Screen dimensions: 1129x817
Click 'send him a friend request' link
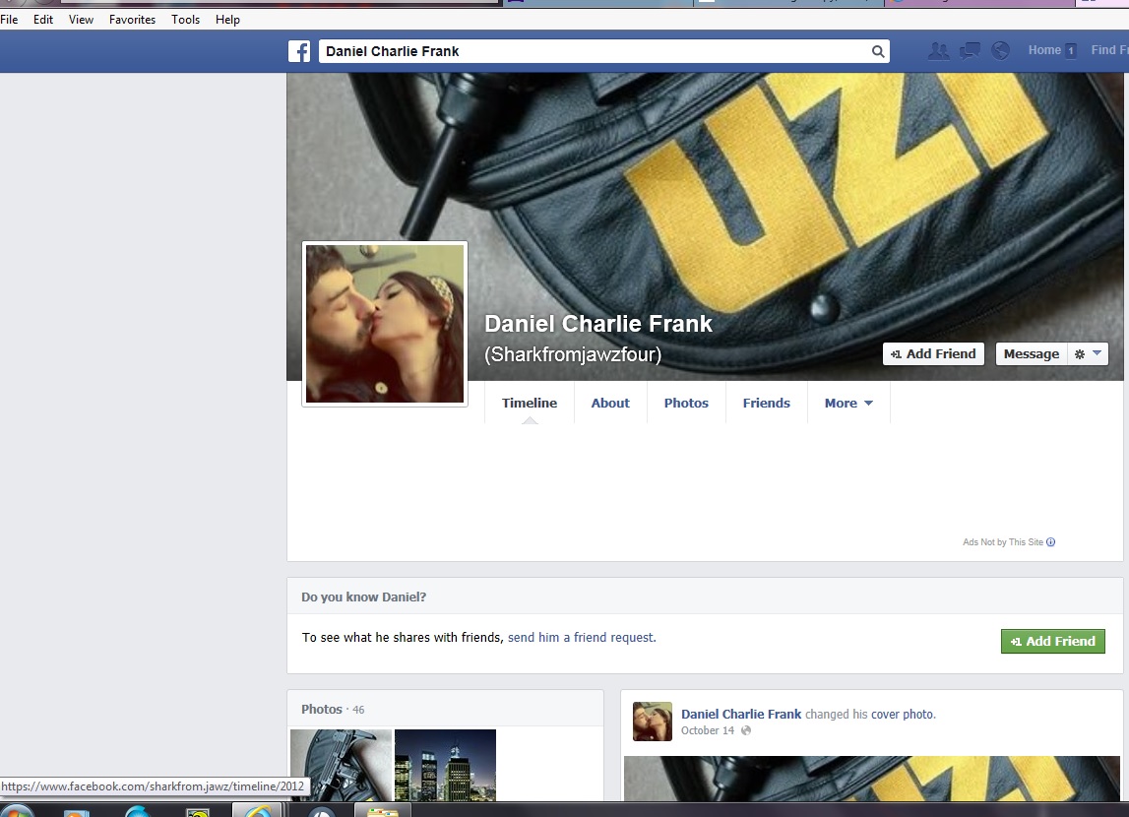582,637
